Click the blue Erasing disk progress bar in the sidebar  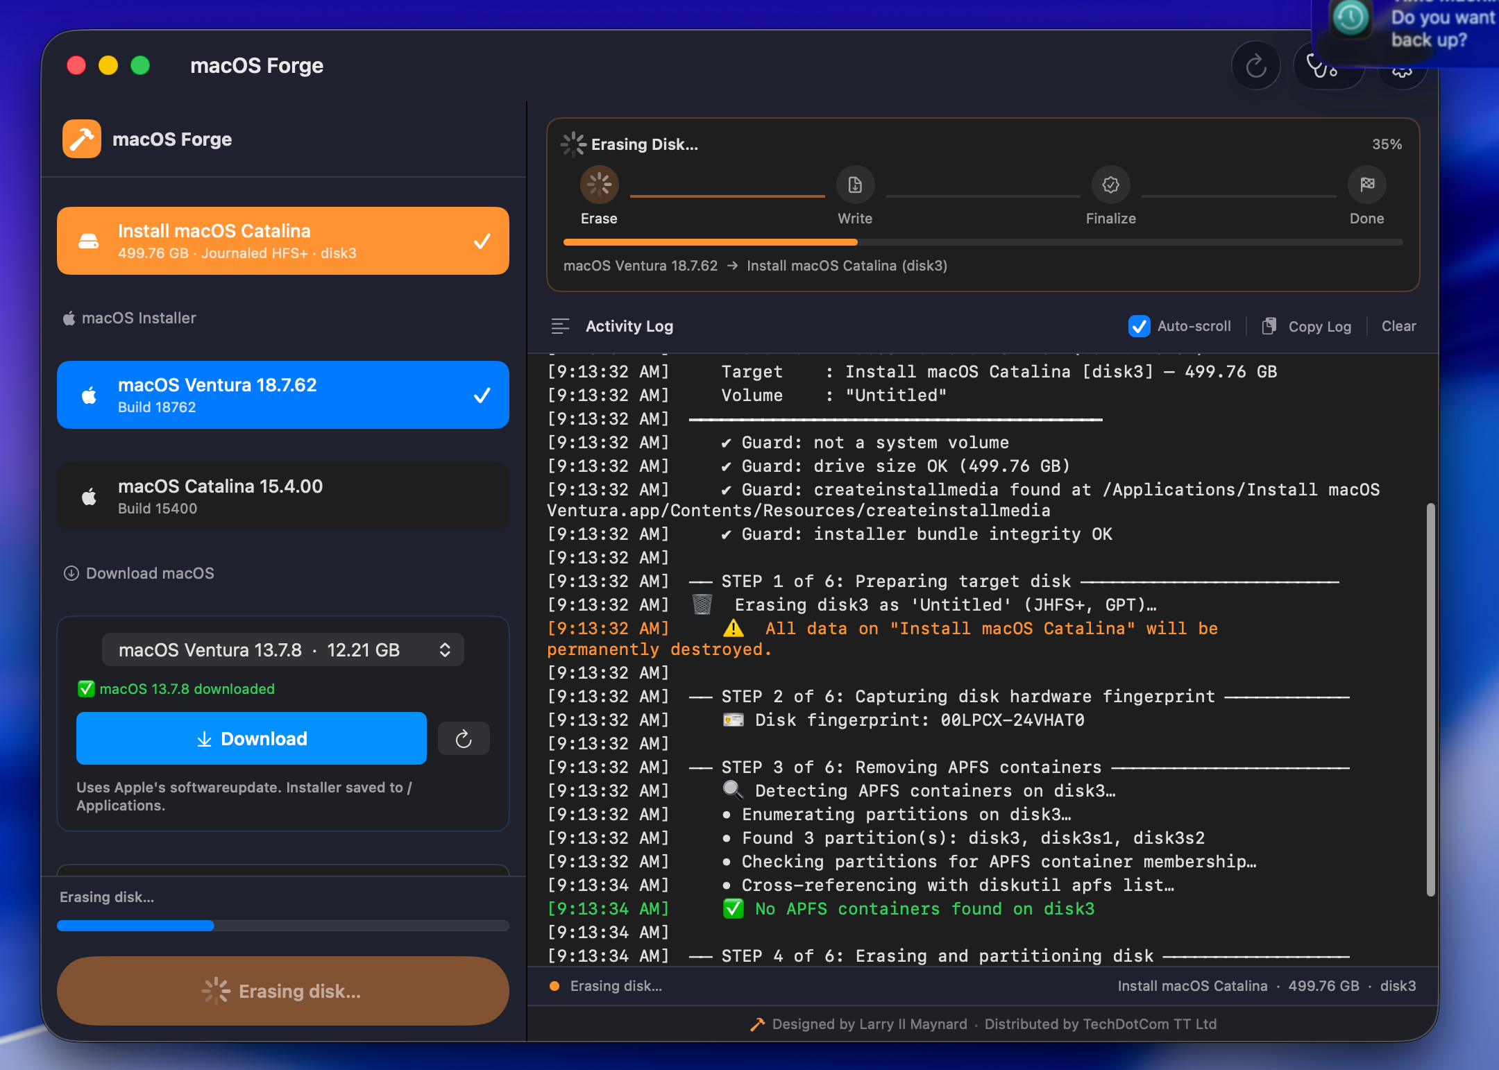[283, 926]
